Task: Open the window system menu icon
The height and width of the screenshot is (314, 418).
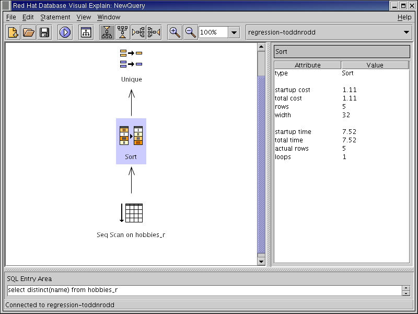Action: tap(6, 5)
